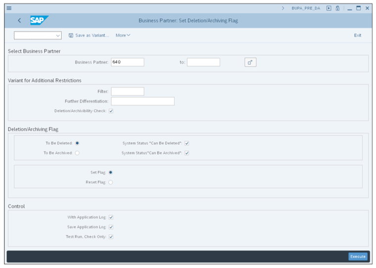Minimize the SAP window
This screenshot has width=376, height=268.
click(x=350, y=8)
